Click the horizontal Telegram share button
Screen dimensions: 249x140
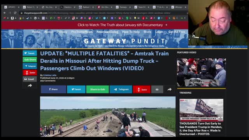pyautogui.click(x=121, y=89)
